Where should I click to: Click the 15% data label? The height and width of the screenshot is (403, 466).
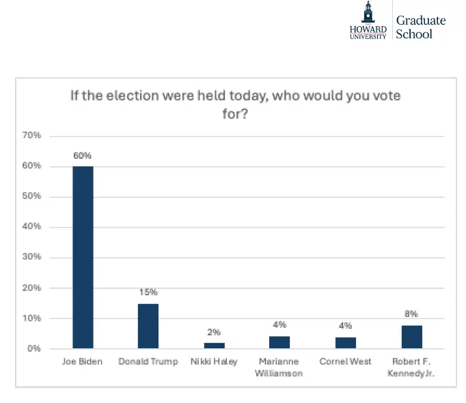[x=148, y=293]
